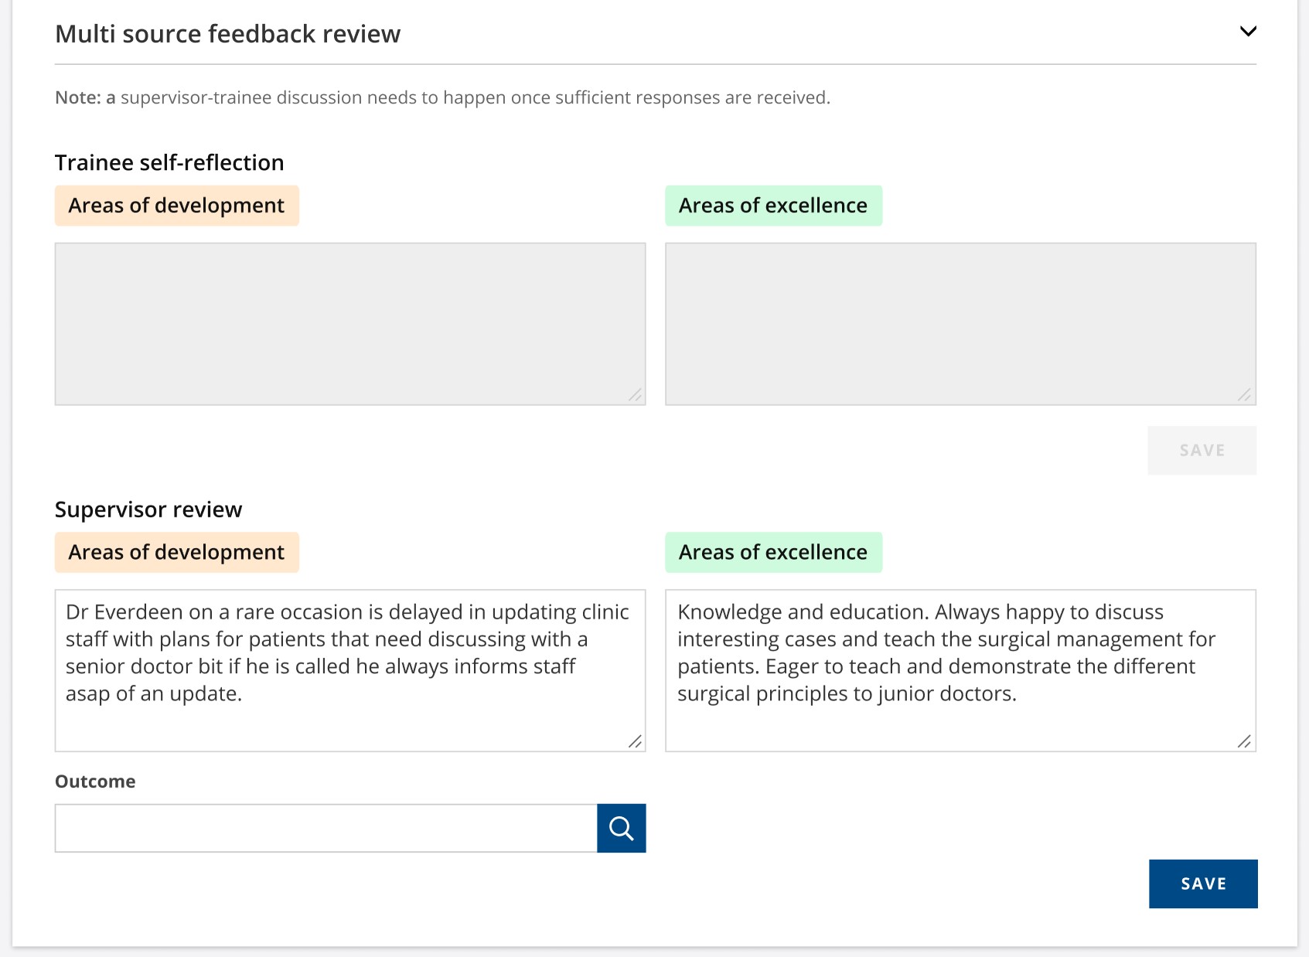Collapse the Multi source feedback review section
Screen dimensions: 1309x957
click(1248, 32)
